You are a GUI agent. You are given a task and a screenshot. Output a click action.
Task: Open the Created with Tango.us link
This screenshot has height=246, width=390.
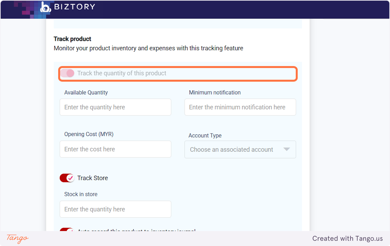pos(347,239)
